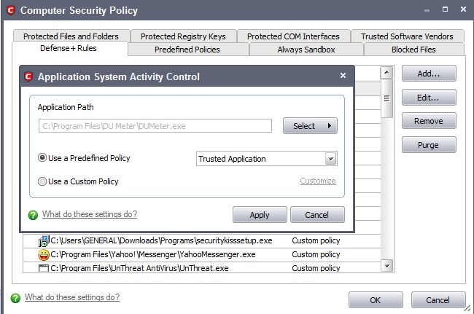Click green help icon in activity control dialog
Screen dimensions: 474x314
[33, 215]
